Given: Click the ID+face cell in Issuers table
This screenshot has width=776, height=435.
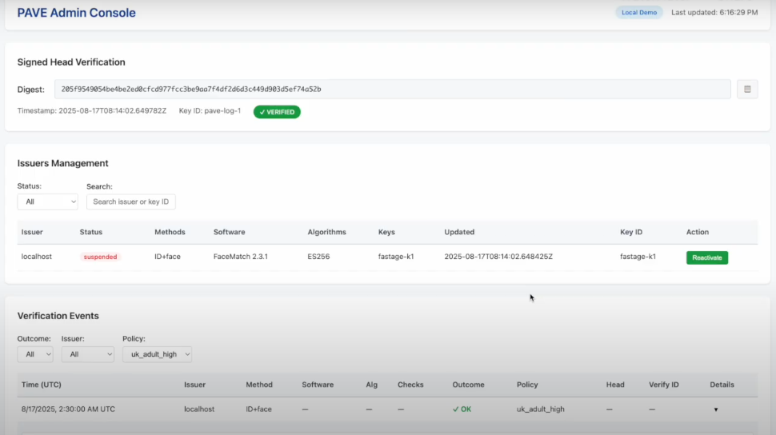Looking at the screenshot, I should tap(167, 257).
